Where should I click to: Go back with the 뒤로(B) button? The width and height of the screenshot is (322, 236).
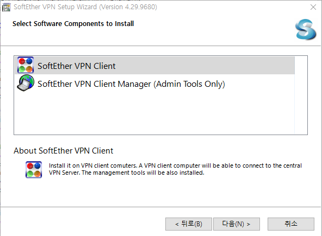pyautogui.click(x=189, y=224)
